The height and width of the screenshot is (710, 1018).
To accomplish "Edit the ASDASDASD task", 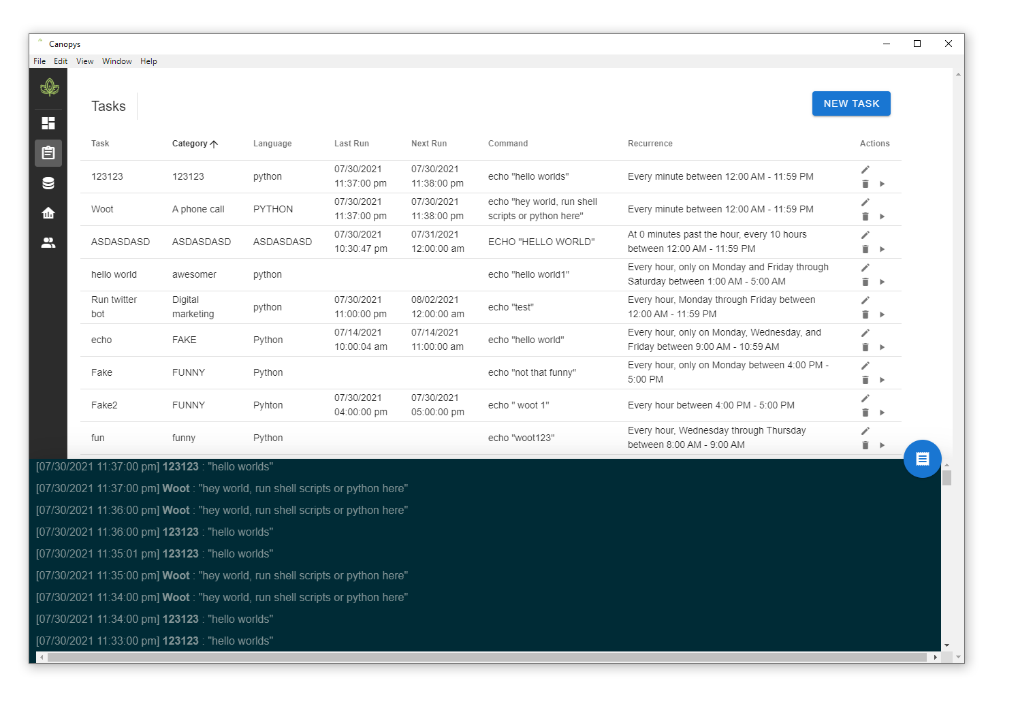I will click(865, 235).
